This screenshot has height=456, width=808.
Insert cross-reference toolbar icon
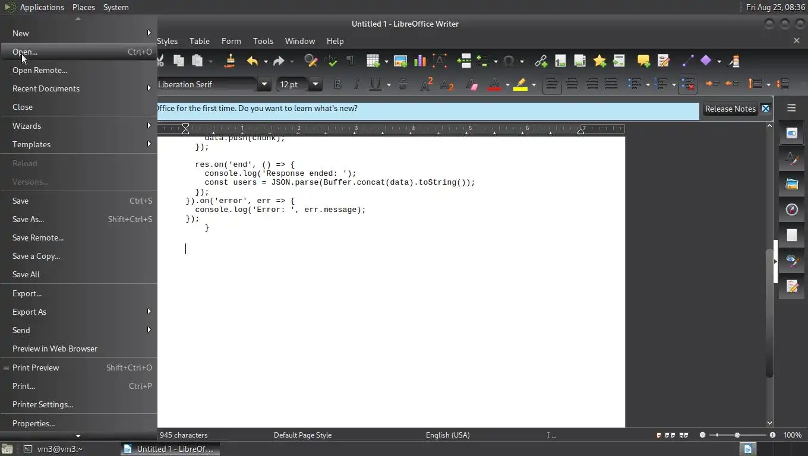(619, 61)
